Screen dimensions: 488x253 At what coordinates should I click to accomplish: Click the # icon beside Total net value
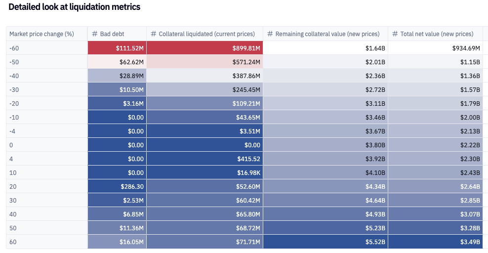(x=395, y=34)
